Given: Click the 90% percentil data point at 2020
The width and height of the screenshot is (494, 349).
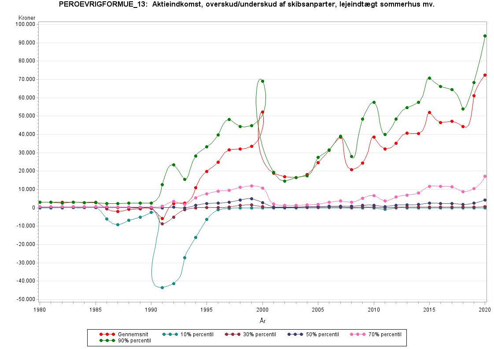Looking at the screenshot, I should (x=485, y=36).
